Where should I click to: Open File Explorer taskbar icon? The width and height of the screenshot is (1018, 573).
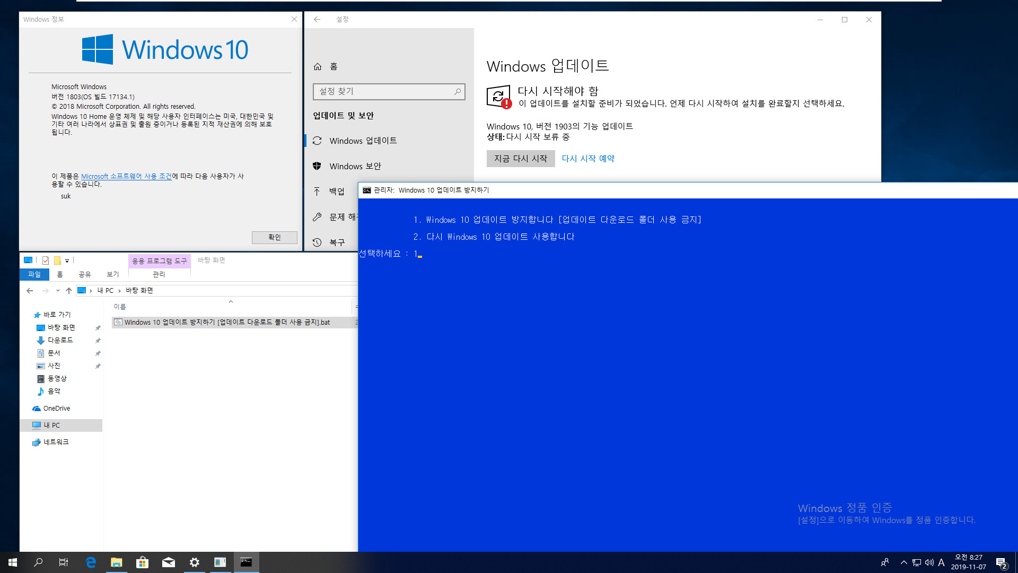point(117,562)
